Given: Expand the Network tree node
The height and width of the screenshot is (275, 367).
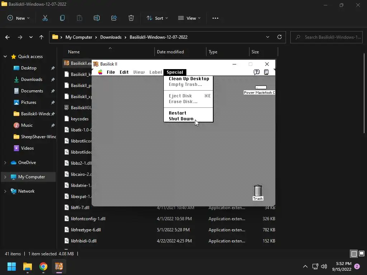Looking at the screenshot, I should pos(5,191).
